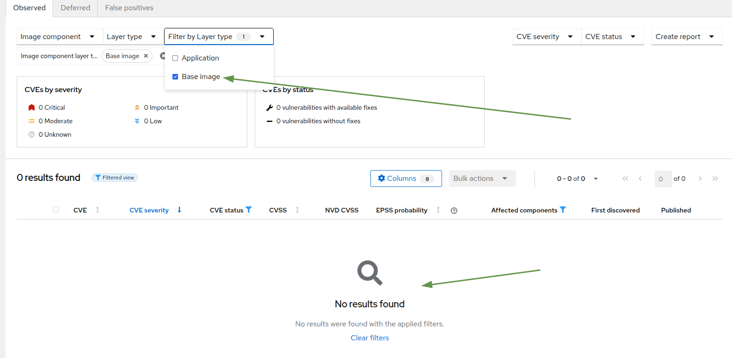Switch to the Deferred tab
The height and width of the screenshot is (358, 732).
(75, 8)
